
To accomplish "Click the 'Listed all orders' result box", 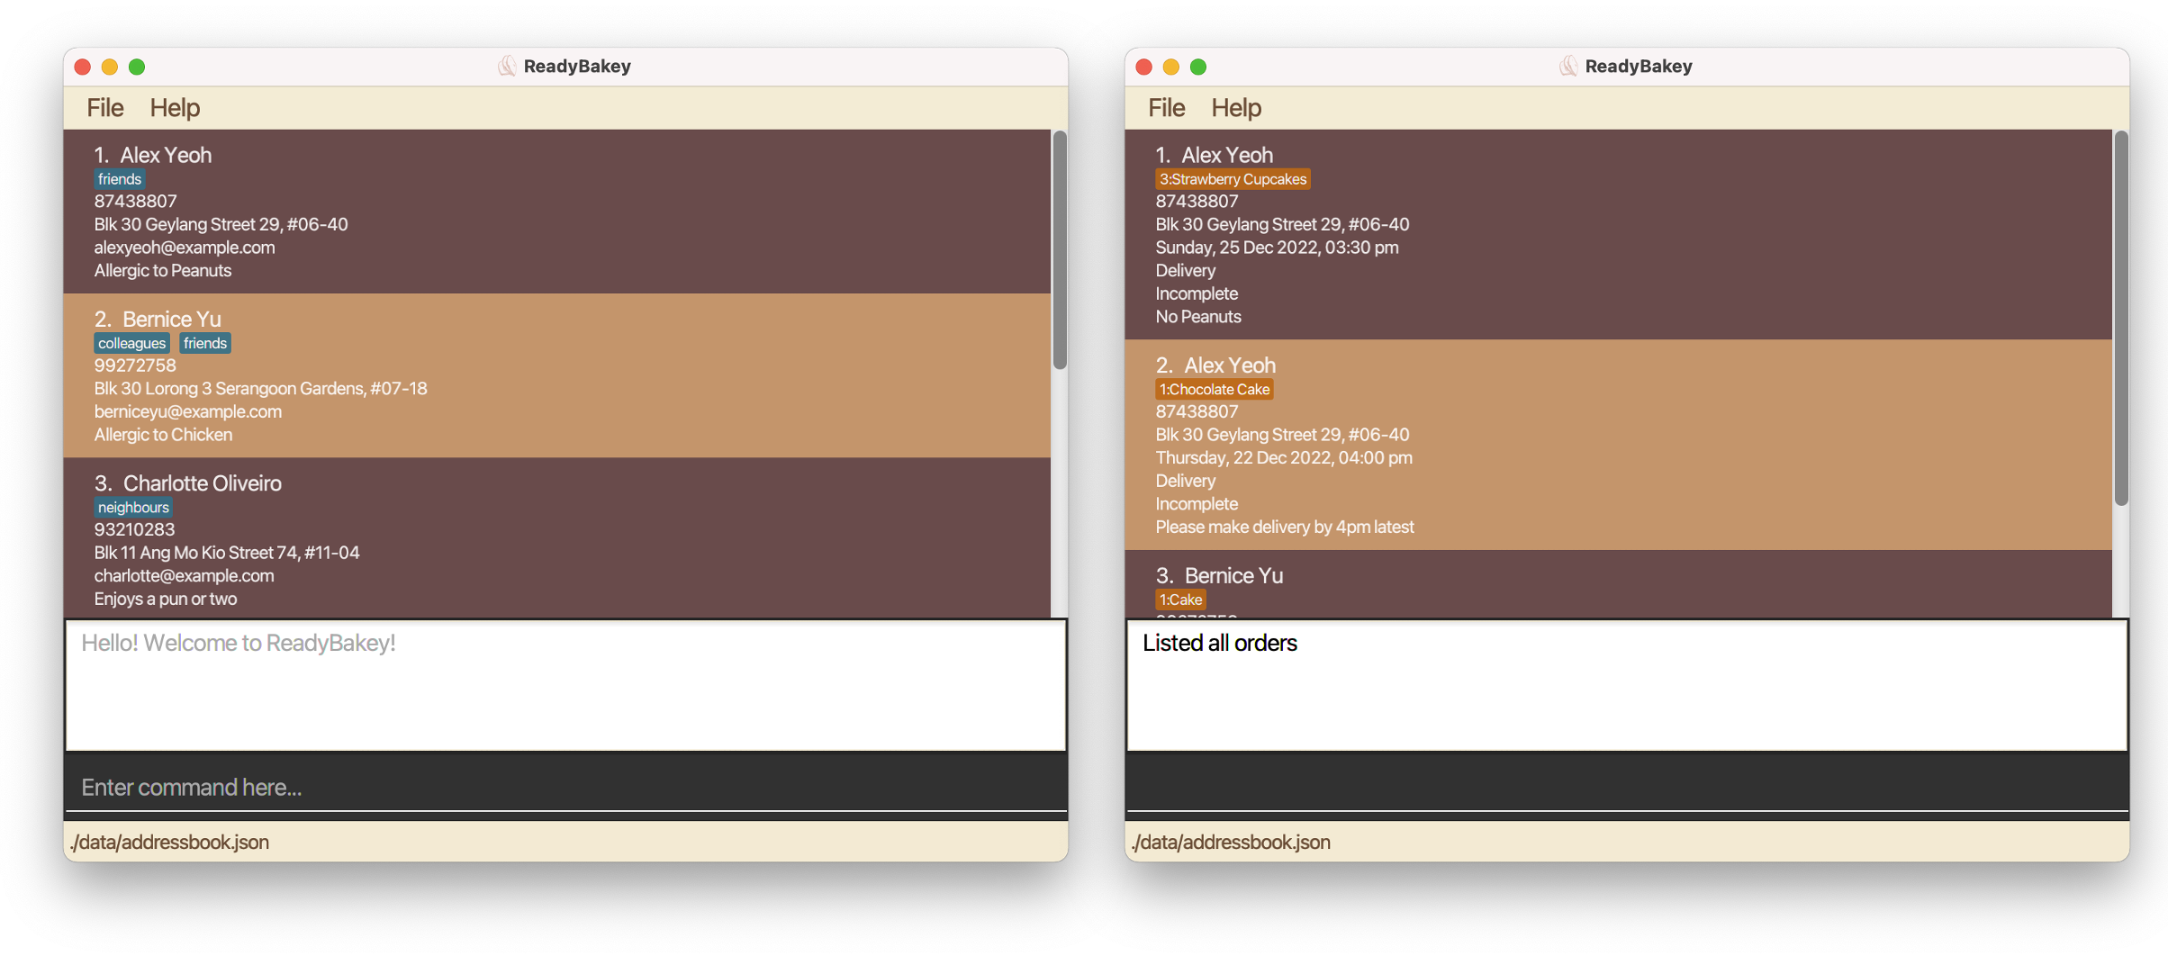I will coord(1626,684).
